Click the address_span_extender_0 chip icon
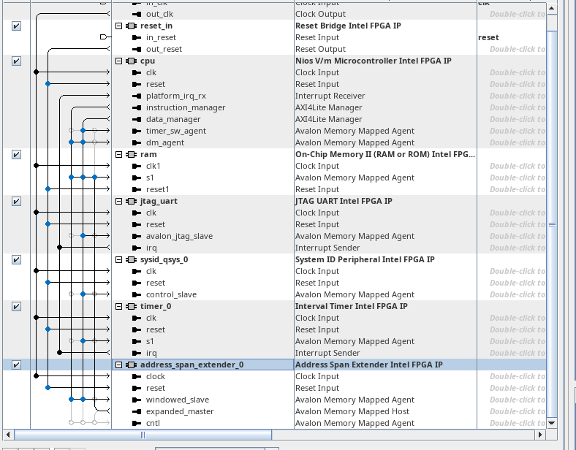Viewport: 576px width, 450px height. point(131,365)
